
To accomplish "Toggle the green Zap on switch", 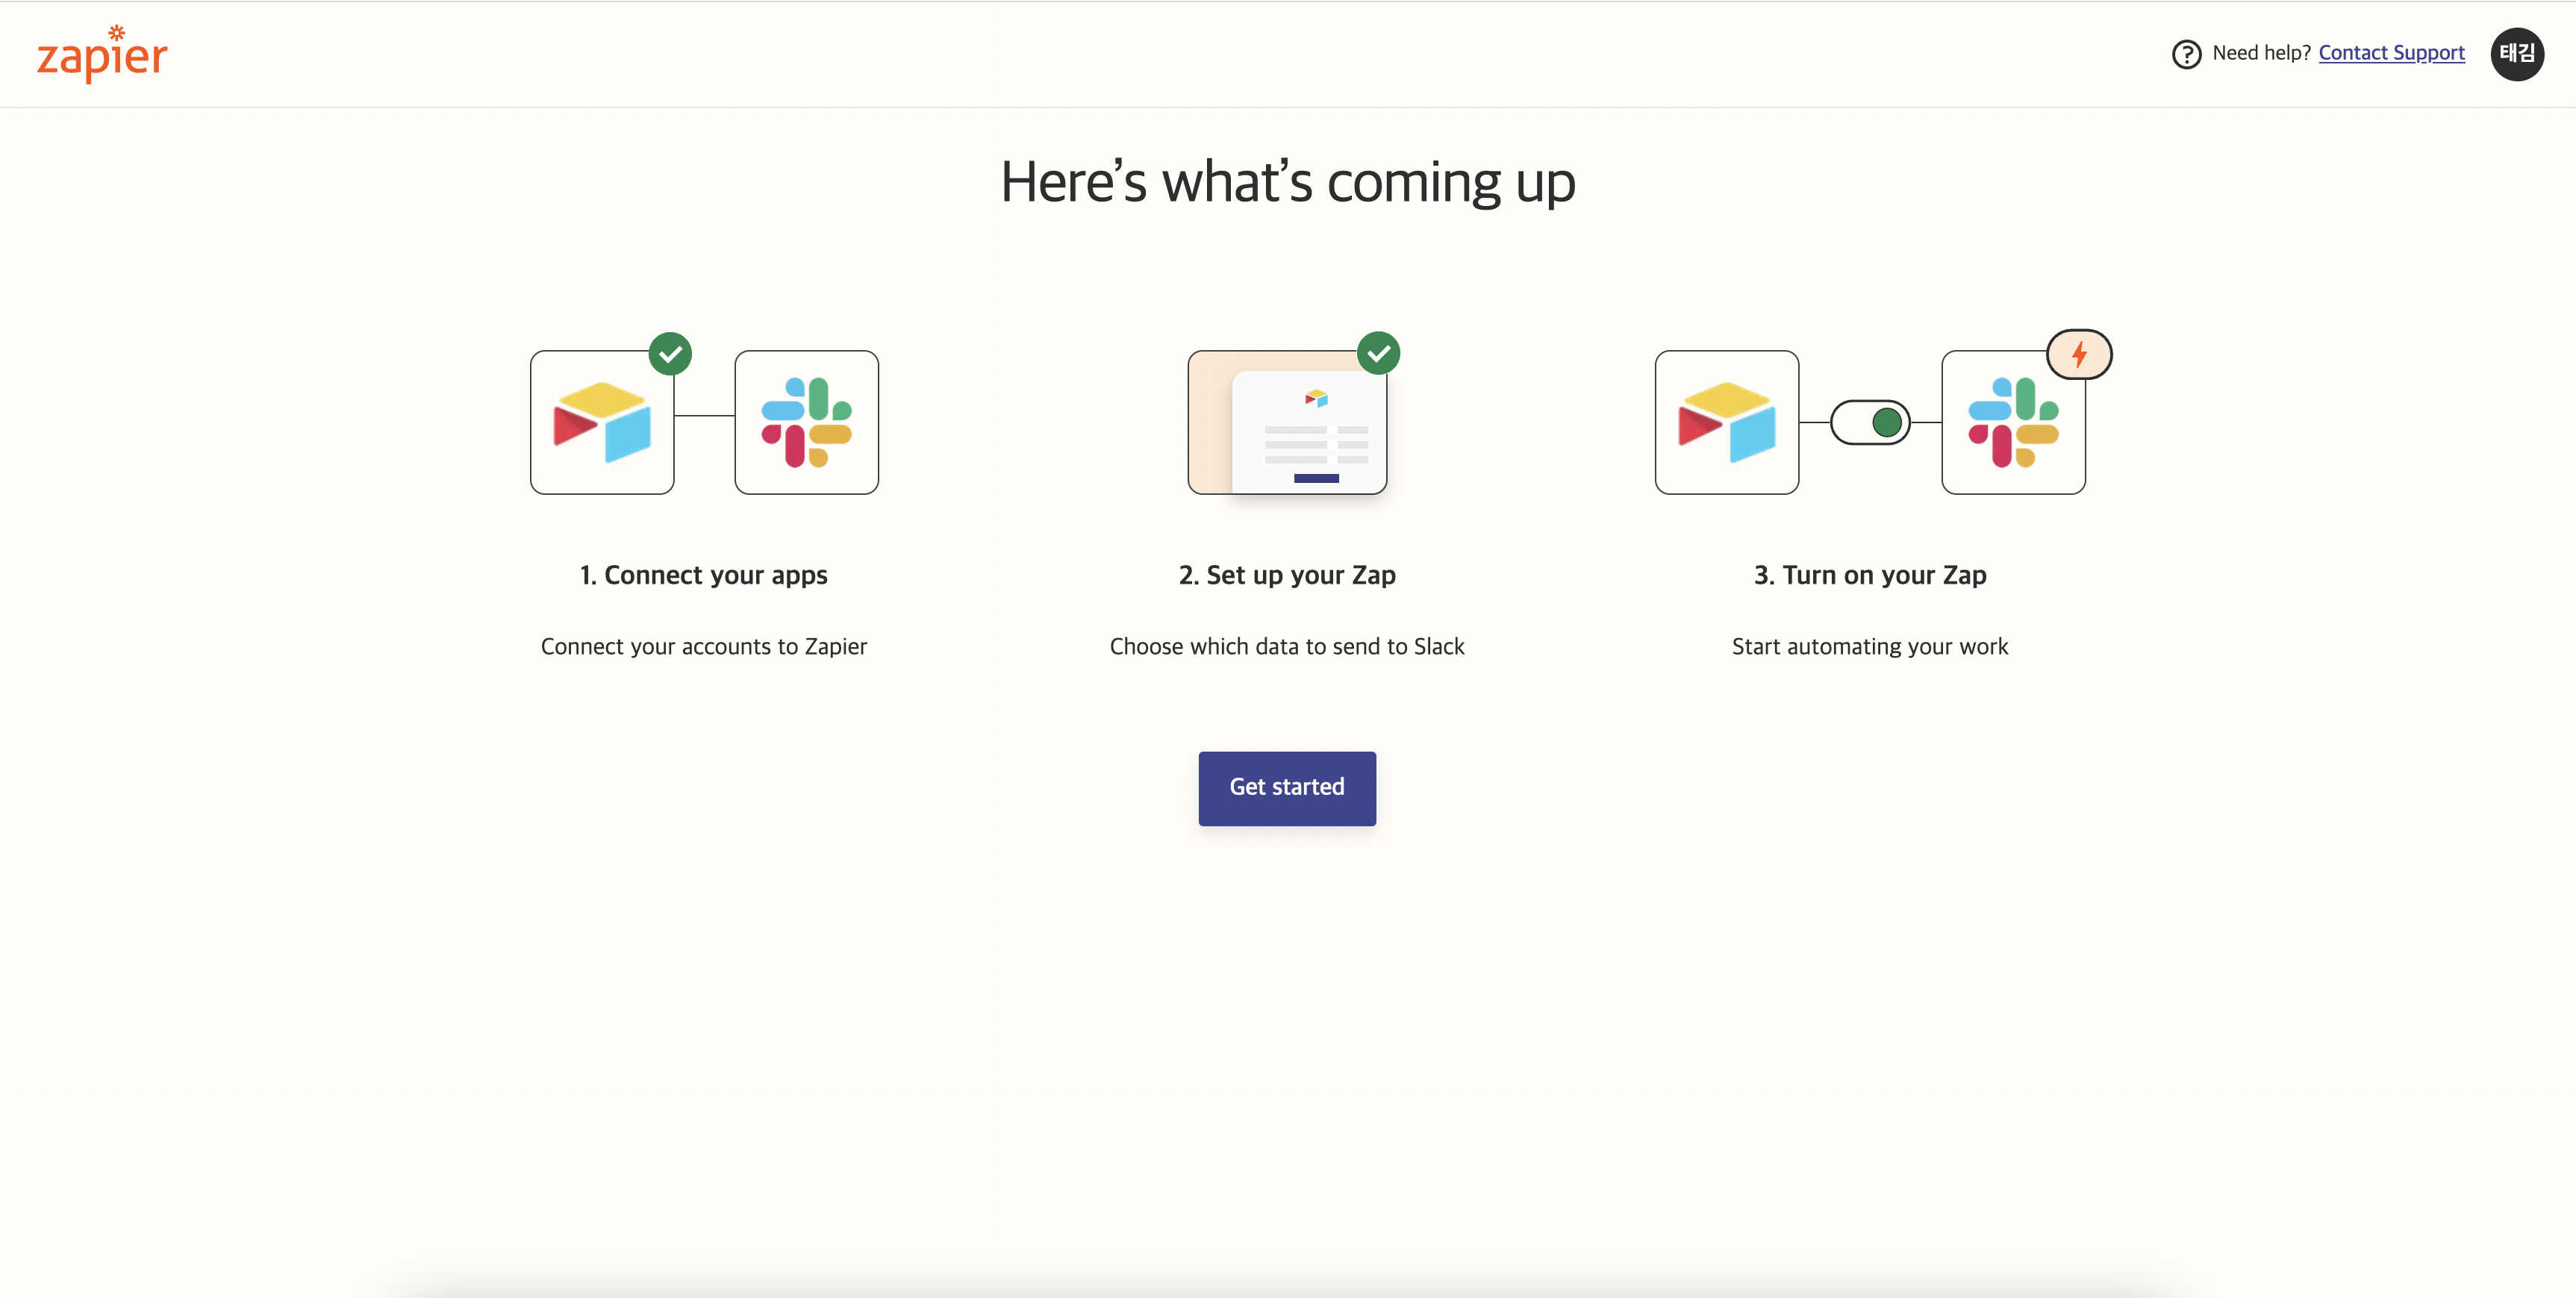I will pos(1870,422).
